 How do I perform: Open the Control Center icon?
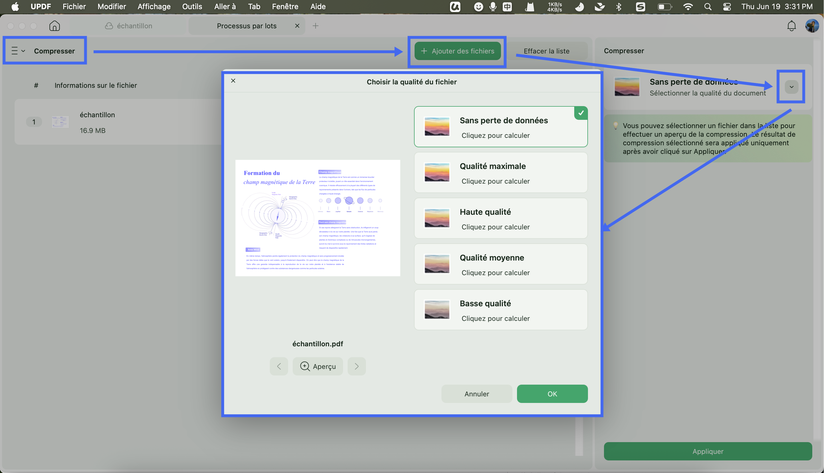click(x=727, y=7)
